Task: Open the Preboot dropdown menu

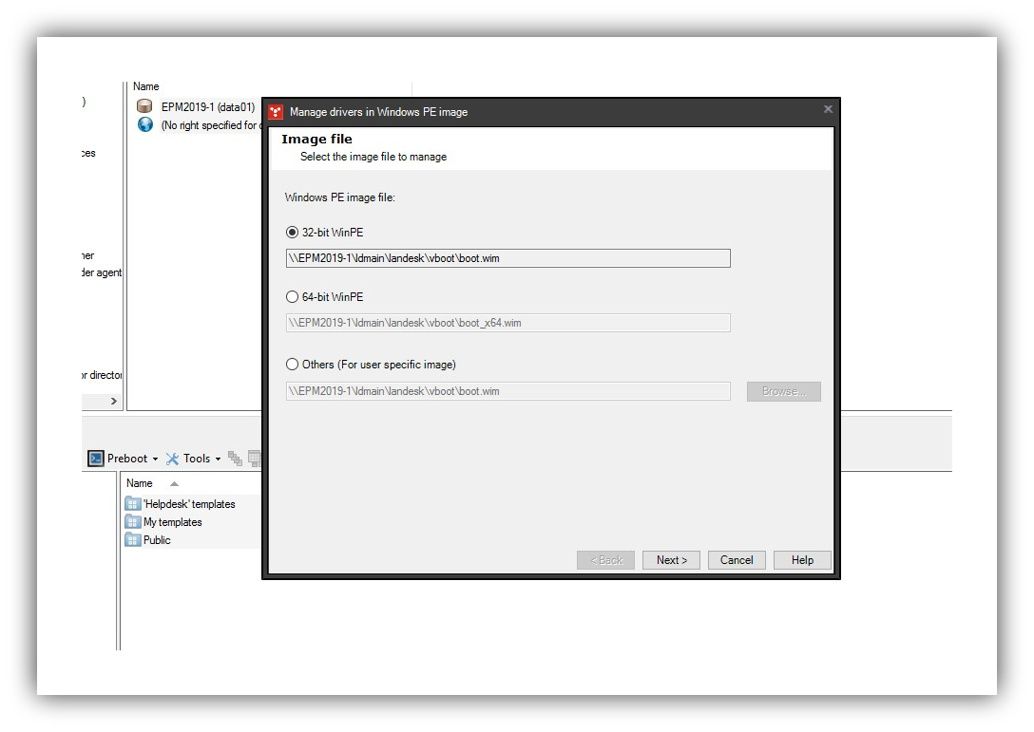Action: pos(154,458)
